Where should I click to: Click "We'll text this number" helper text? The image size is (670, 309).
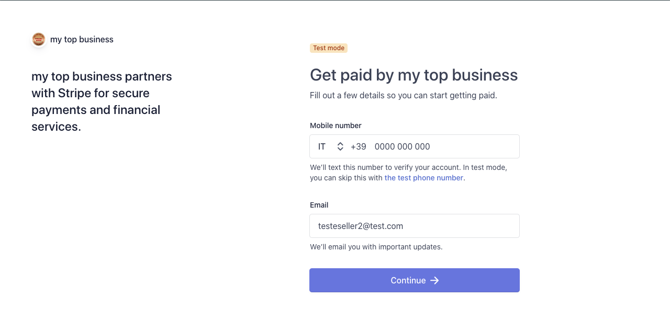[x=409, y=173]
